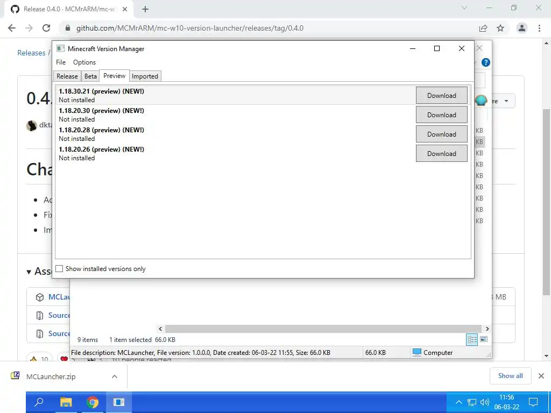
Task: Open the Options menu in Version Manager
Action: [84, 62]
